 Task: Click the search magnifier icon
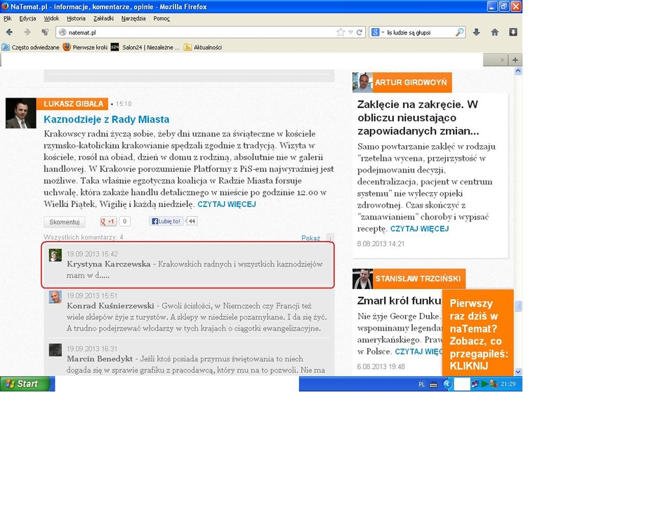(x=460, y=32)
